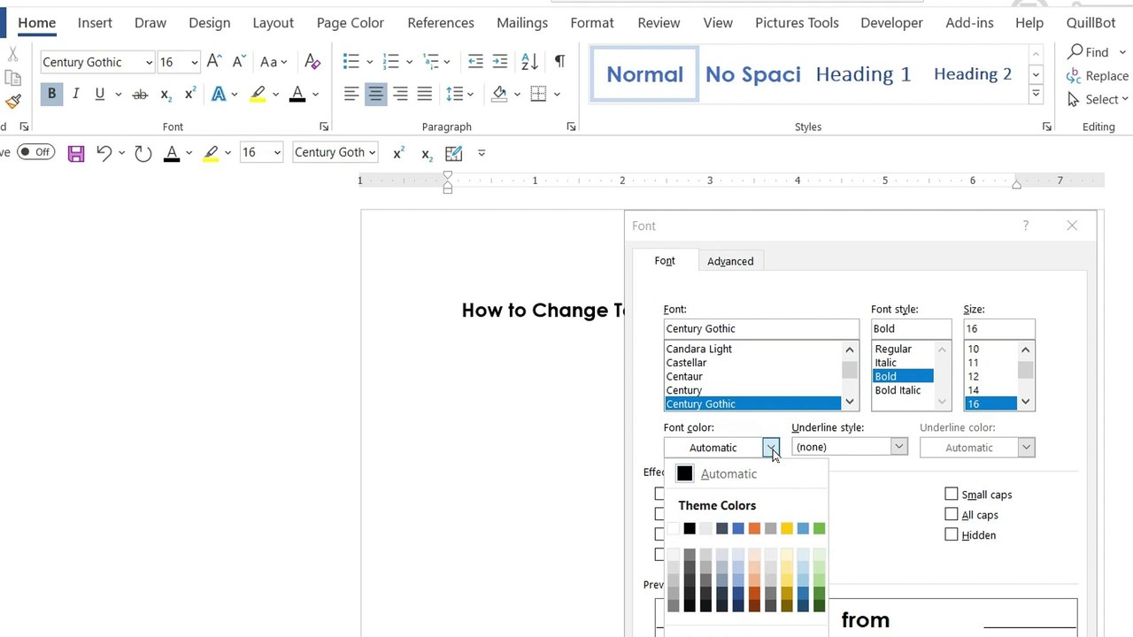Open the ribbon font name dropdown arrow
Viewport: 1133px width, 637px height.
(149, 62)
